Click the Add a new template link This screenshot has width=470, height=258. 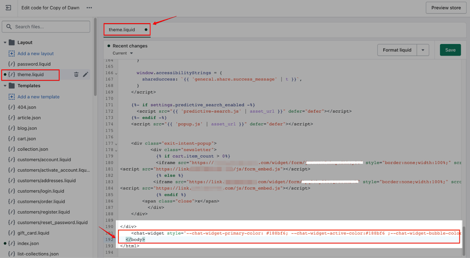point(38,97)
